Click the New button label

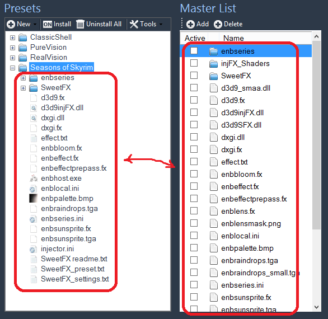pos(24,24)
